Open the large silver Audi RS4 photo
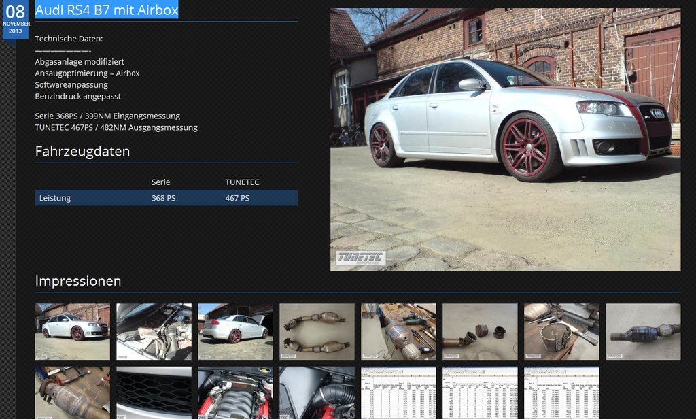 coord(505,139)
